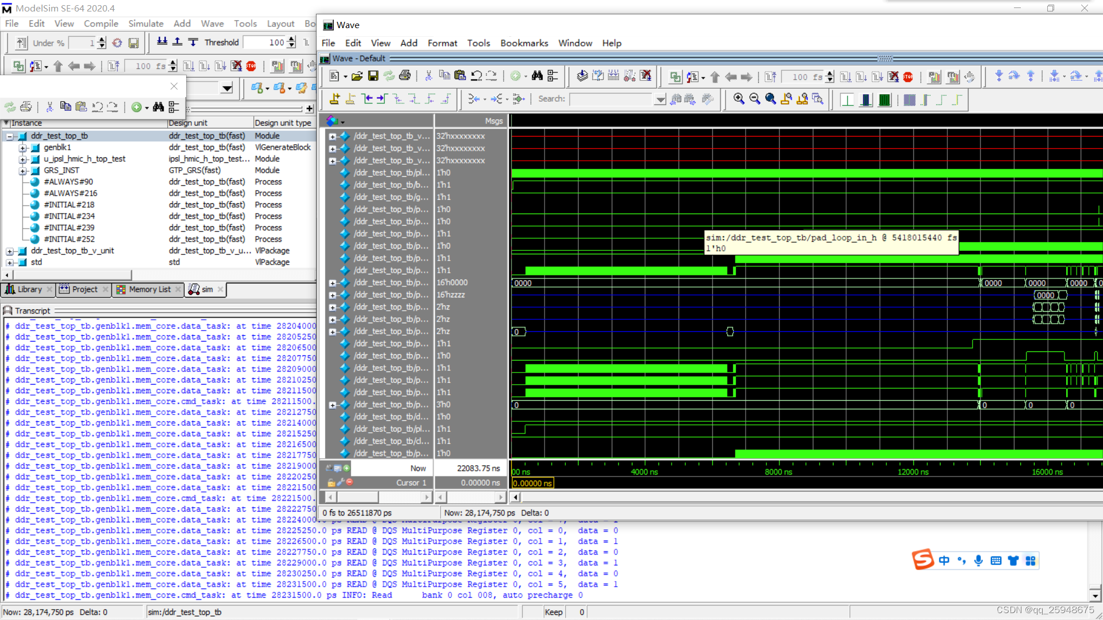The width and height of the screenshot is (1103, 620).
Task: Click the Search input field in Wave toolbar
Action: coord(612,99)
